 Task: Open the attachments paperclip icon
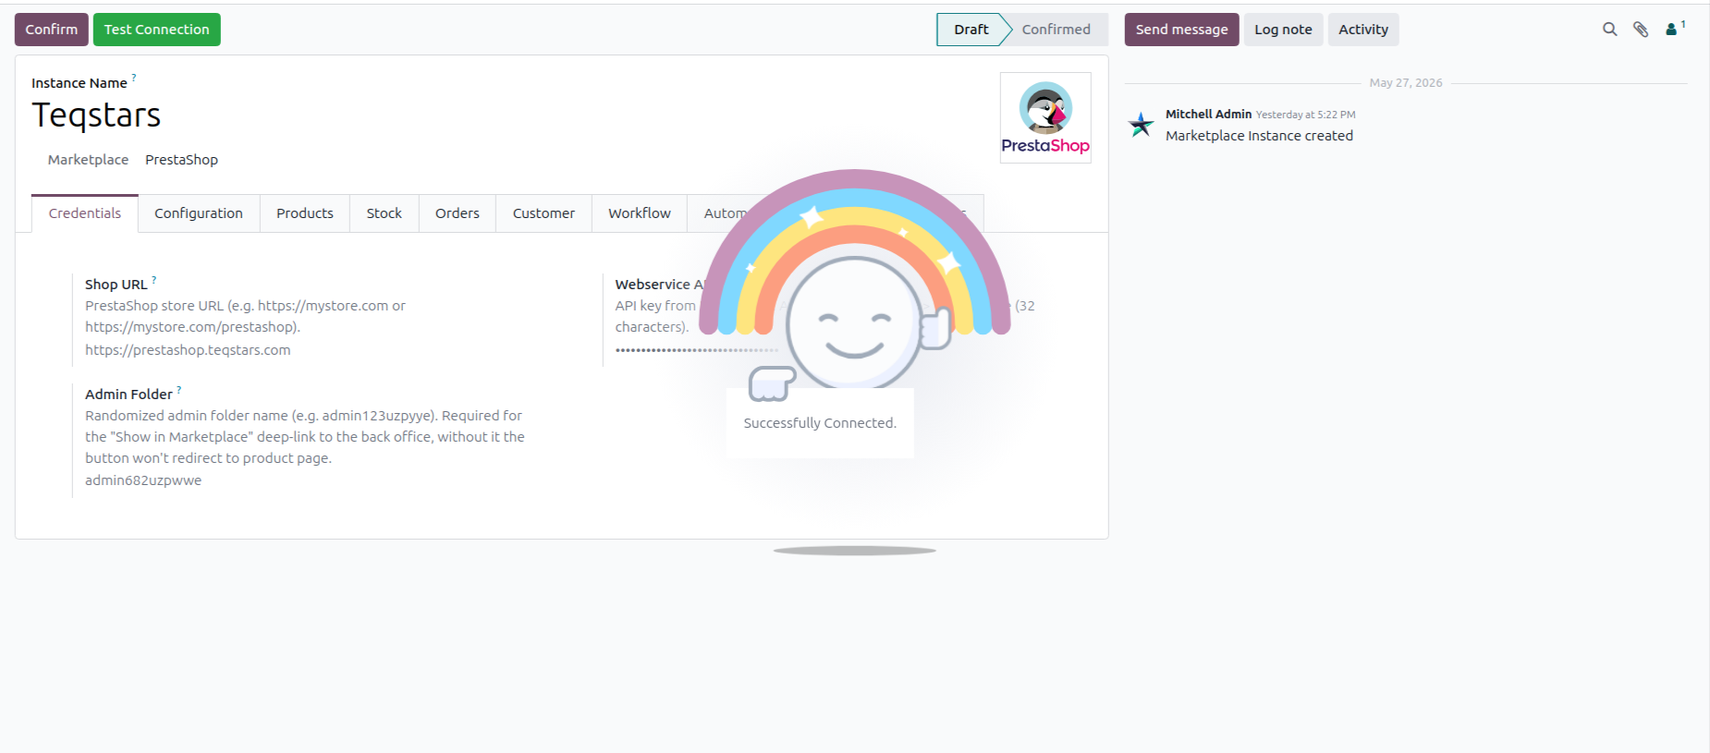[x=1641, y=30]
